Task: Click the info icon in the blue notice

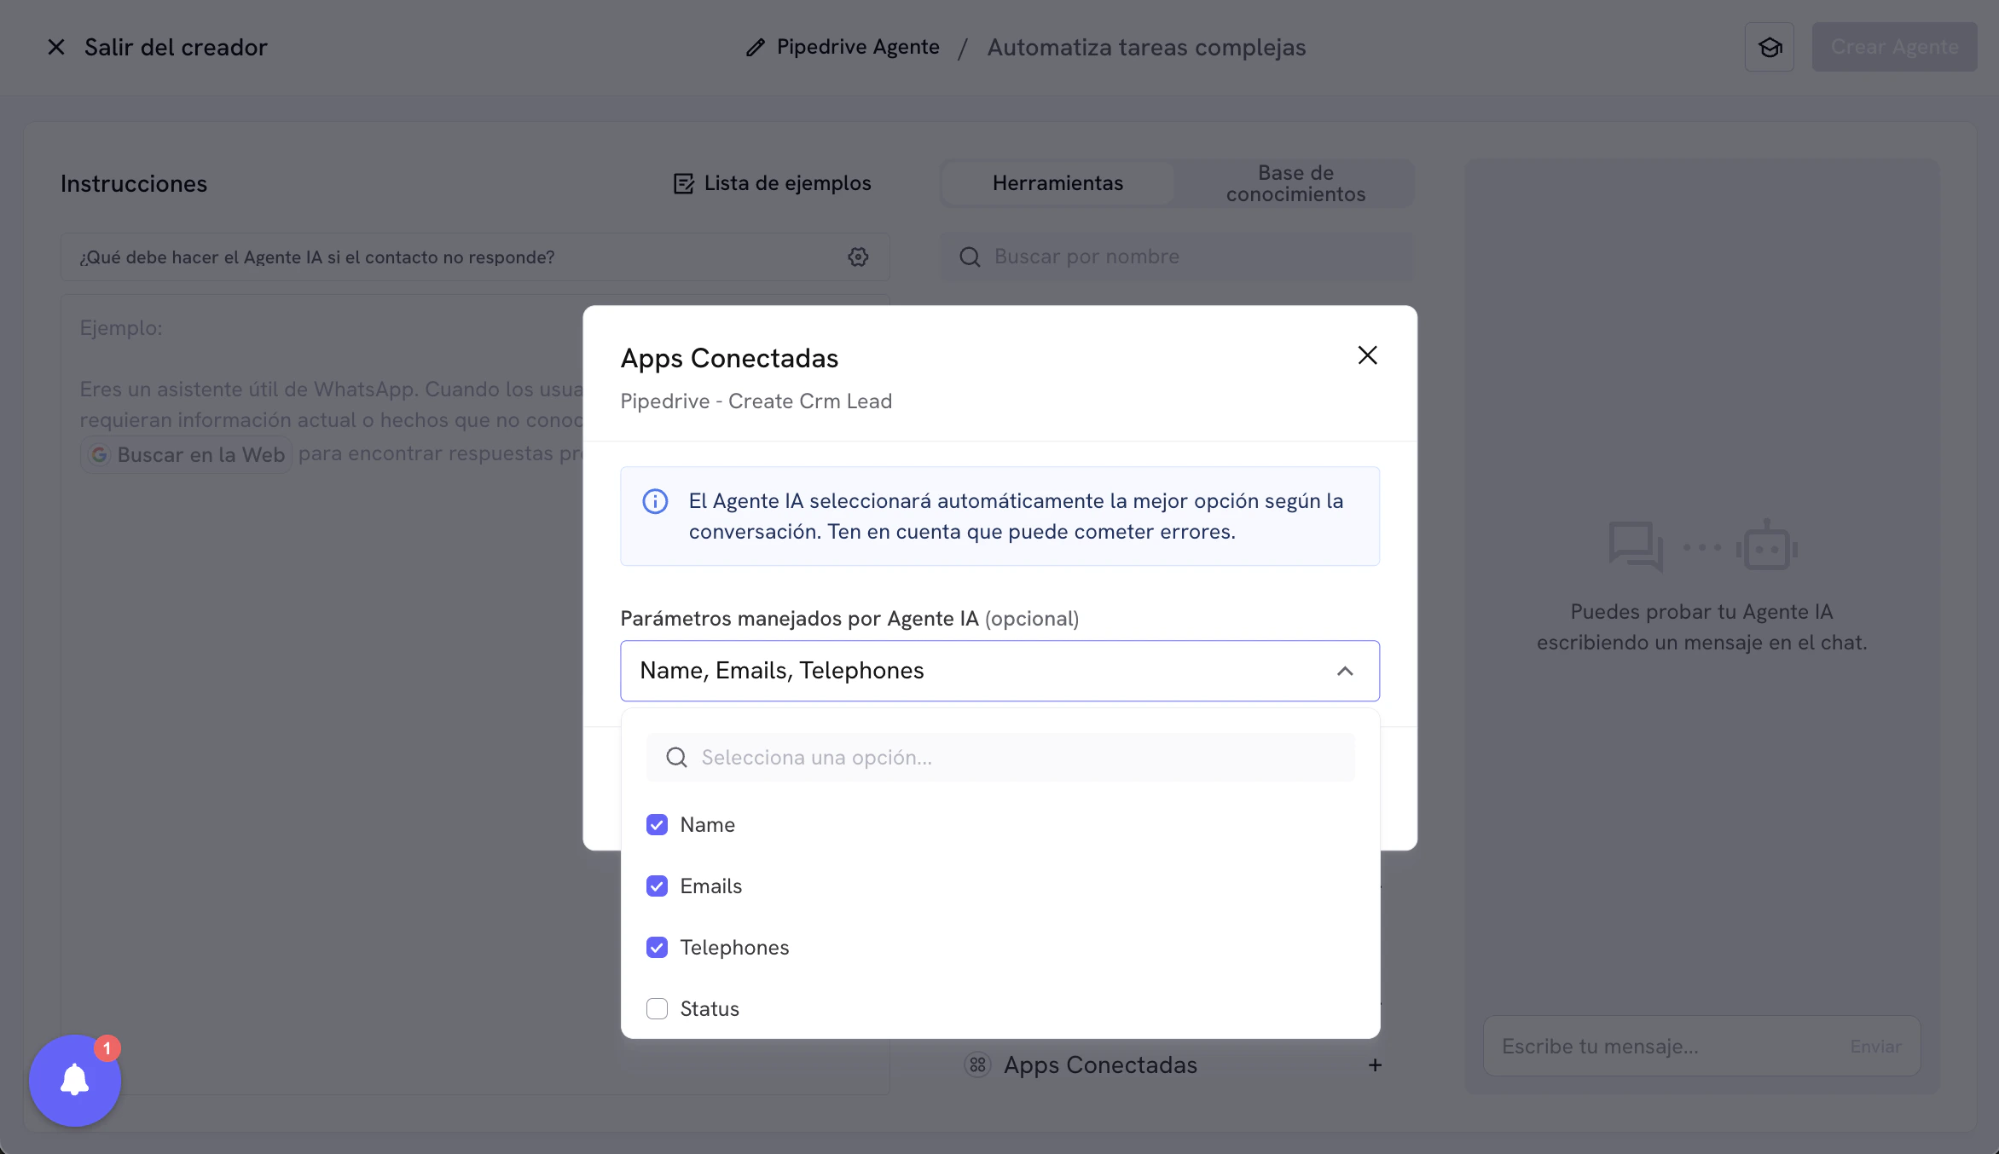Action: pos(655,501)
